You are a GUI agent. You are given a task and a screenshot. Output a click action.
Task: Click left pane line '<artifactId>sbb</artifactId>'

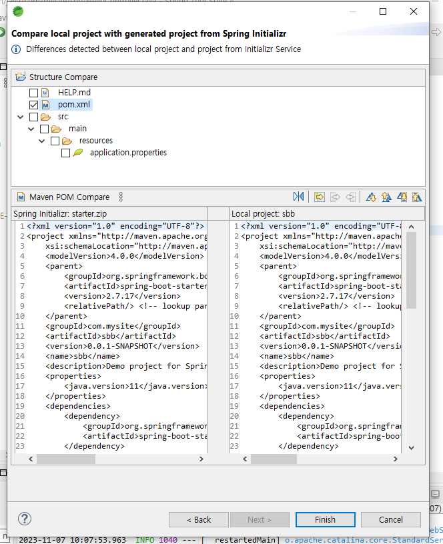pos(111,336)
